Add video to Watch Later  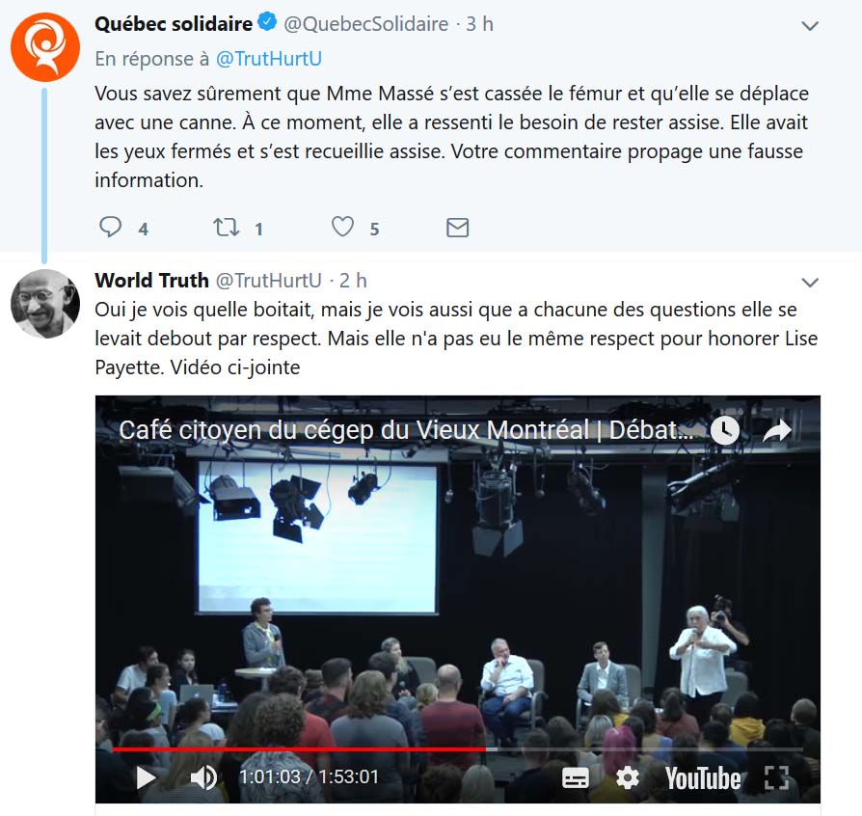[725, 430]
